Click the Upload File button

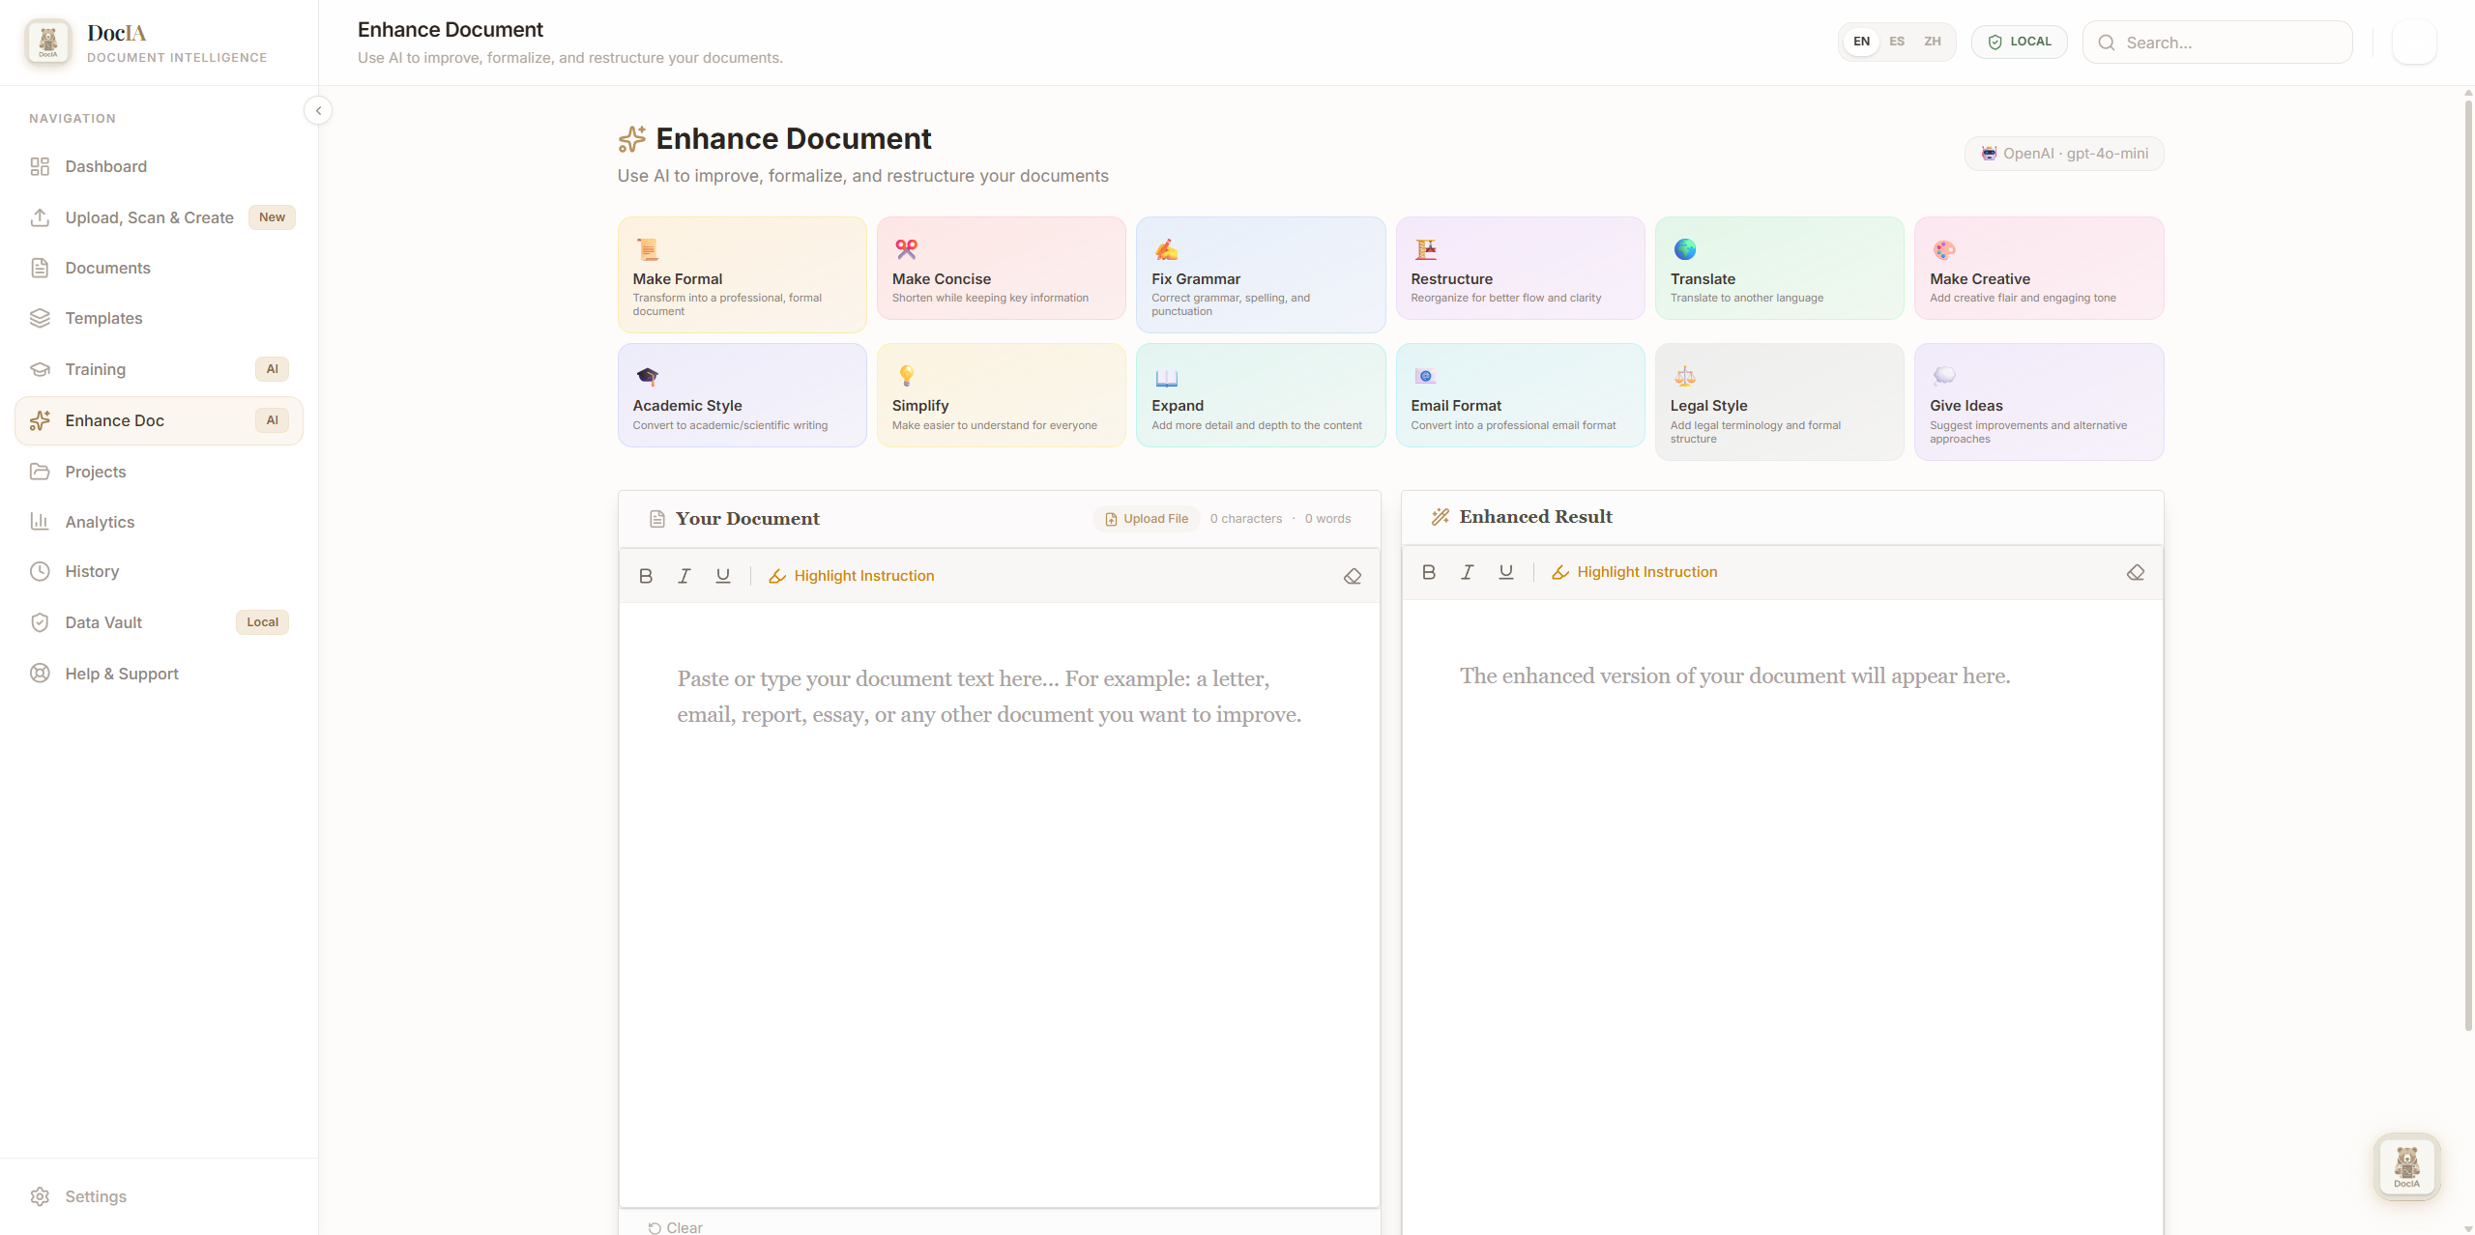click(x=1146, y=518)
